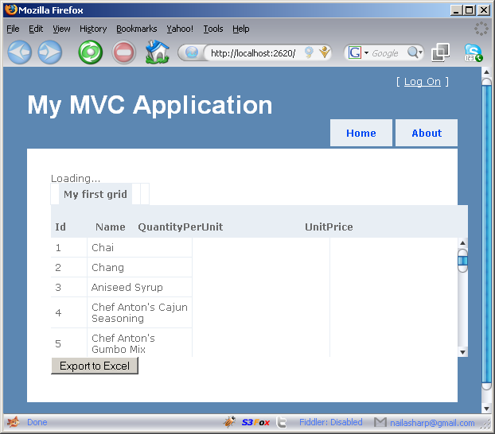The image size is (495, 434).
Task: Open S3Fox from status bar
Action: [255, 422]
